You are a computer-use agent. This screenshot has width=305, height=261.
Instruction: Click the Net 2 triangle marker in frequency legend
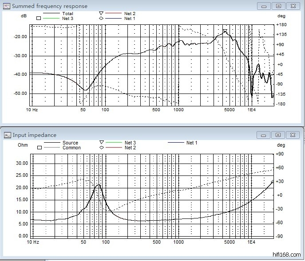[101, 14]
